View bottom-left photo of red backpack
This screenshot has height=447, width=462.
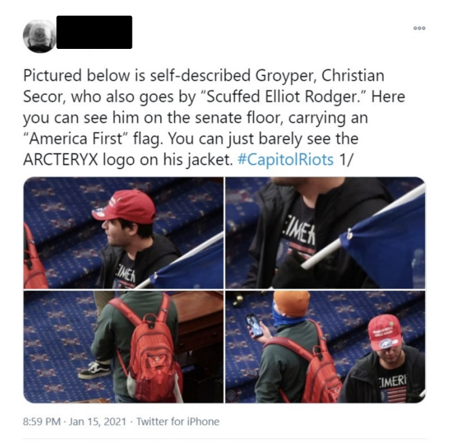click(123, 347)
